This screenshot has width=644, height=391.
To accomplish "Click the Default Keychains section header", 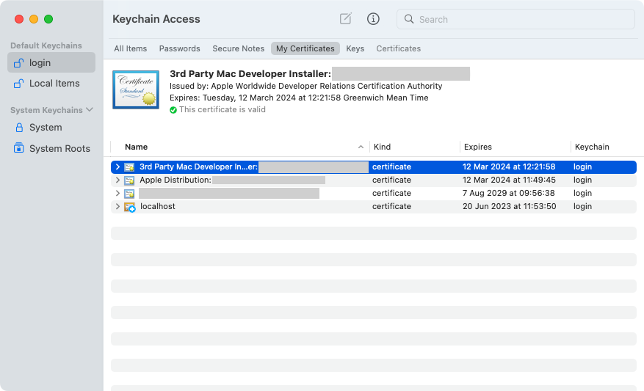I will coord(46,45).
